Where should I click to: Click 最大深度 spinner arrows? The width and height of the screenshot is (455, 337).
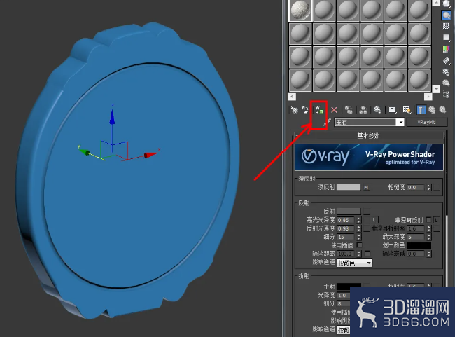[428, 237]
